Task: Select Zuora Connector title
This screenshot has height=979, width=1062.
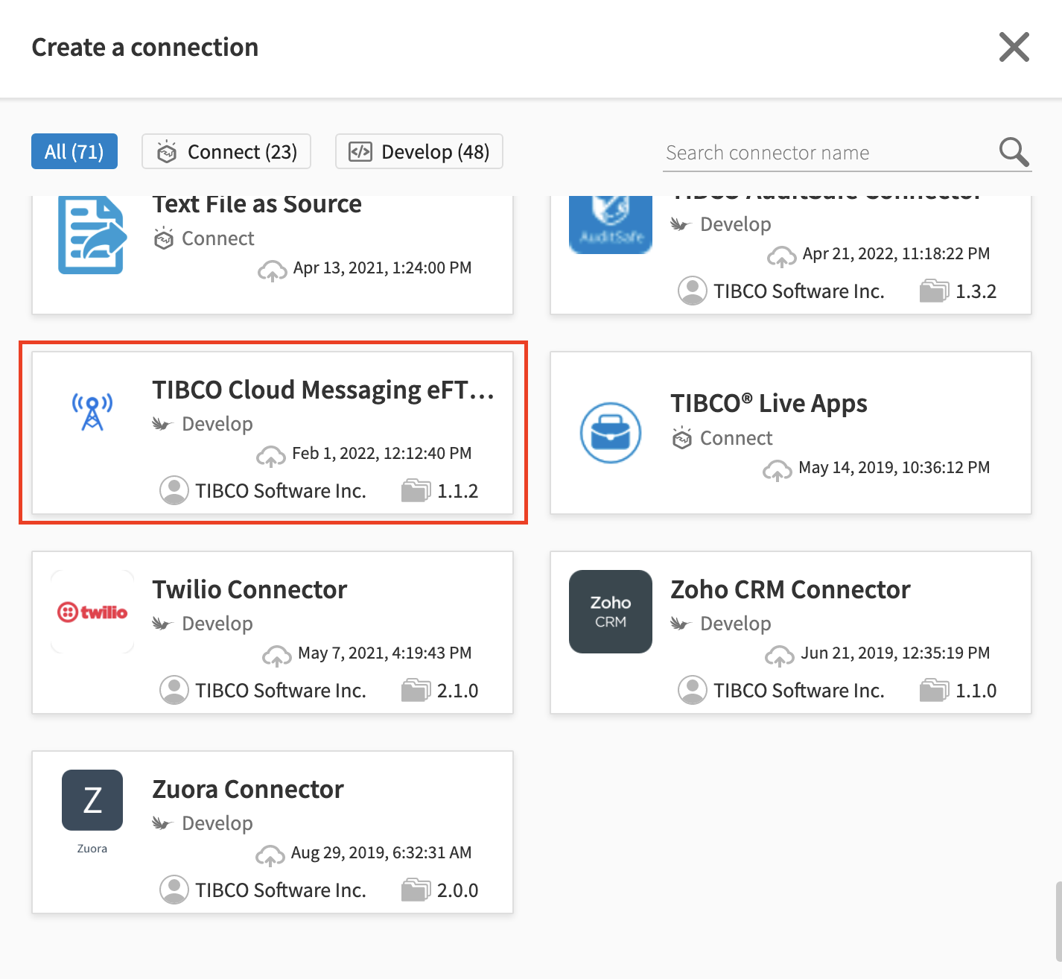Action: coord(248,789)
